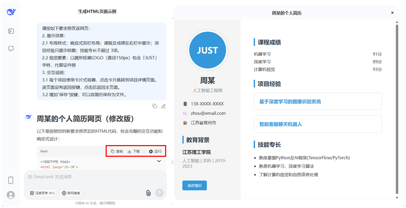Click the name 周某 in resume
Image resolution: width=406 pixels, height=208 pixels.
click(207, 80)
